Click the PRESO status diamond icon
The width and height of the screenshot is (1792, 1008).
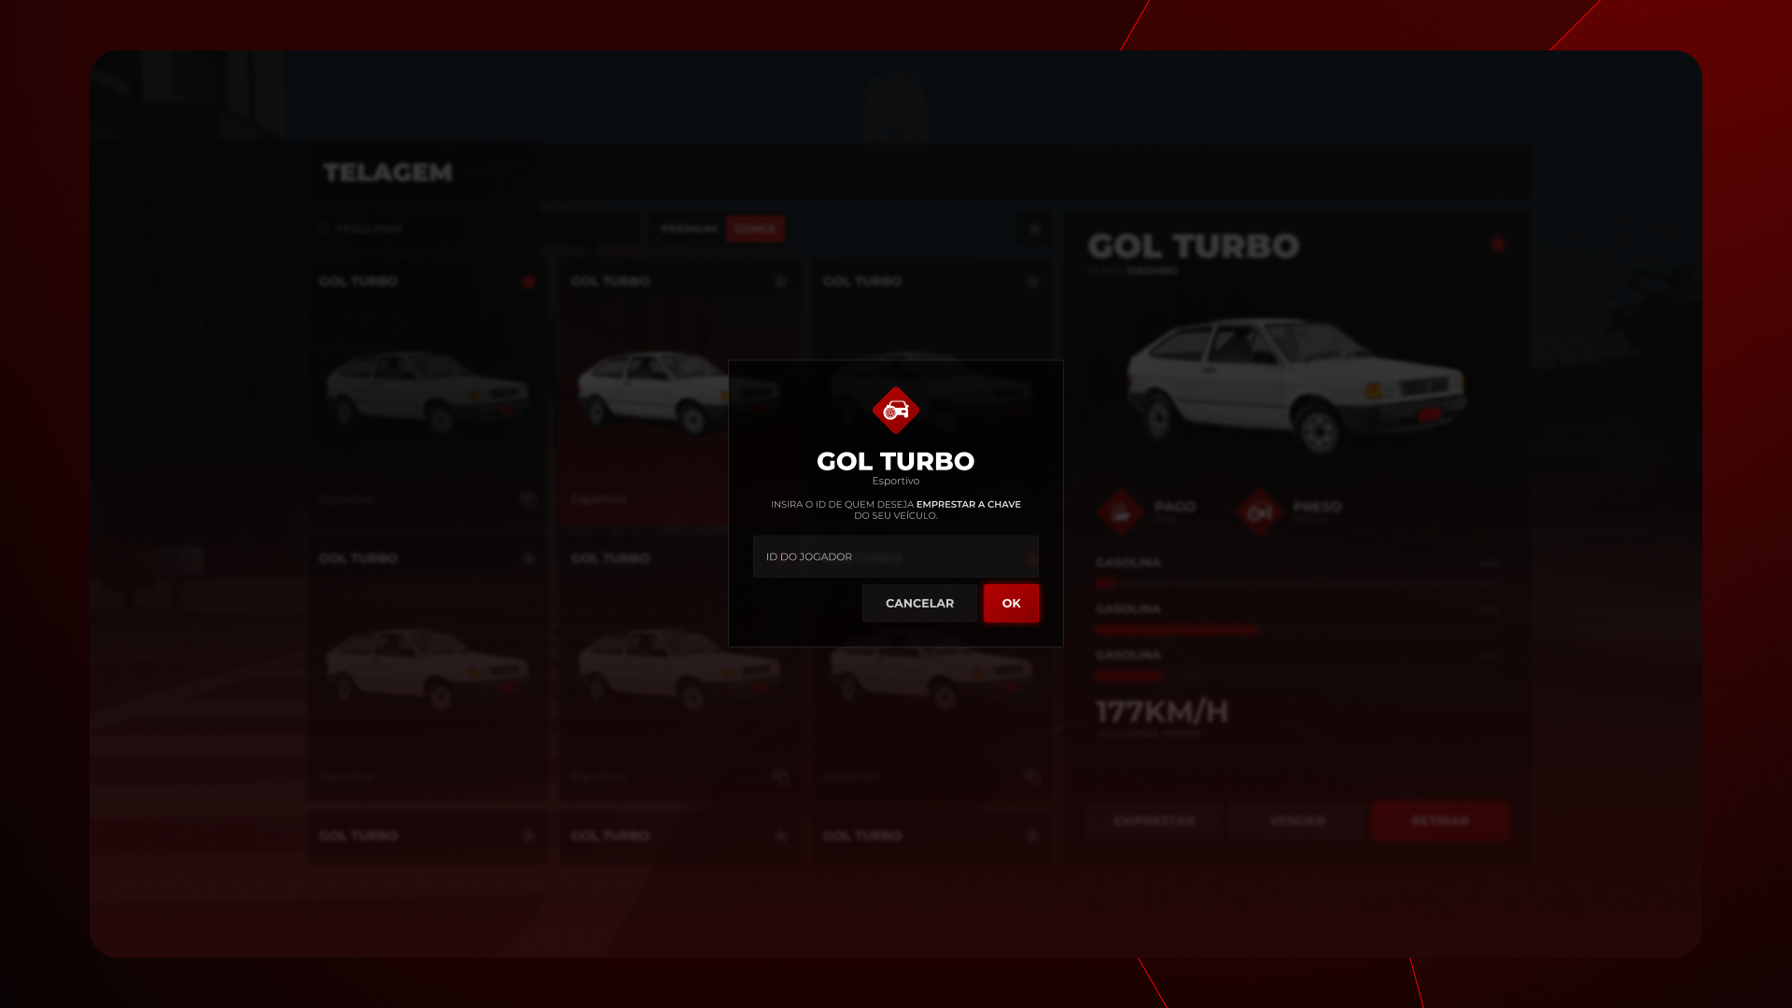[1259, 511]
